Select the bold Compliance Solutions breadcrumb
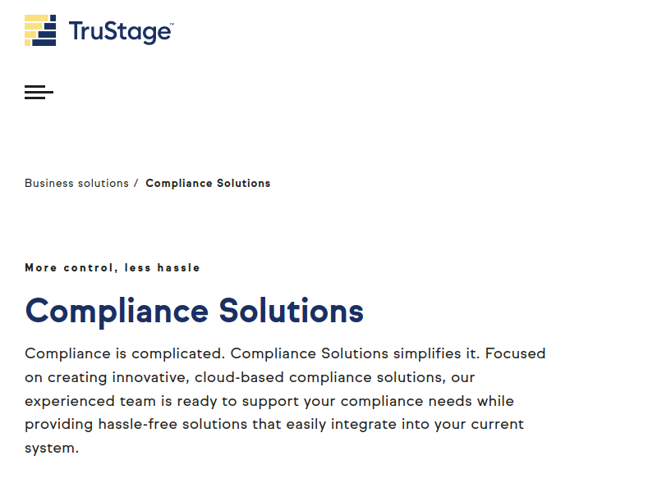 (x=208, y=183)
